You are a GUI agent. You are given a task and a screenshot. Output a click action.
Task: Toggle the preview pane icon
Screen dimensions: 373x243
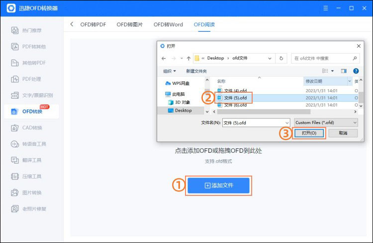[x=344, y=71]
